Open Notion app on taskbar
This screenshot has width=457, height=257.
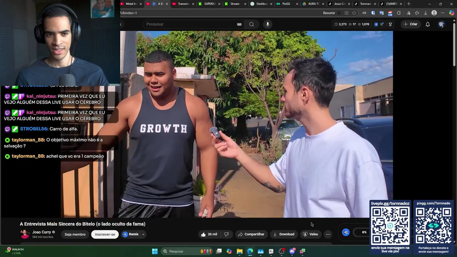click(271, 251)
